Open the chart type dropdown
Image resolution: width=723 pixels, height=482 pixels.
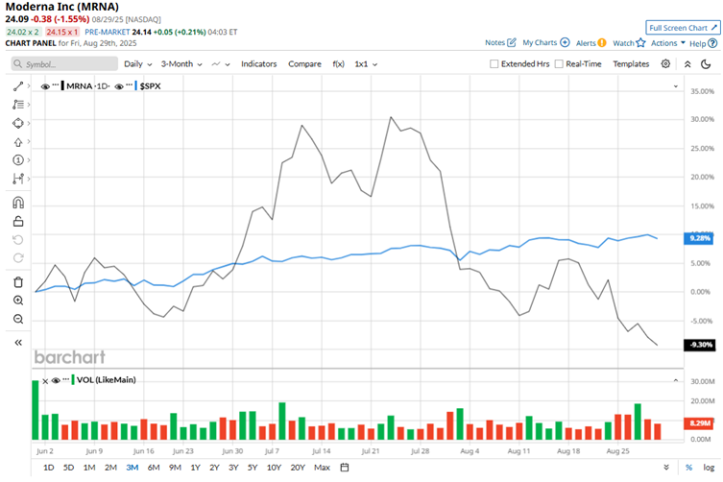(x=221, y=64)
